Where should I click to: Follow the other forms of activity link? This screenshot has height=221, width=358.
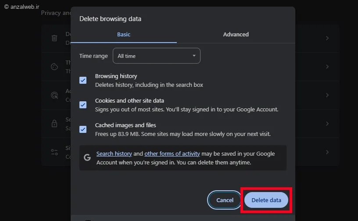[172, 154]
